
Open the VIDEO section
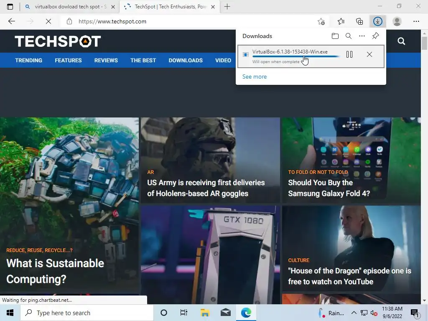coord(223,60)
